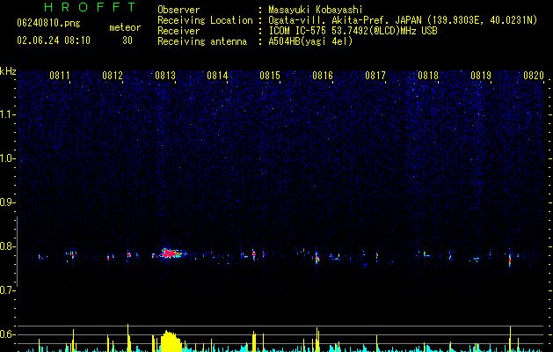Click the 1.1 kHz axis label

(x=8, y=114)
